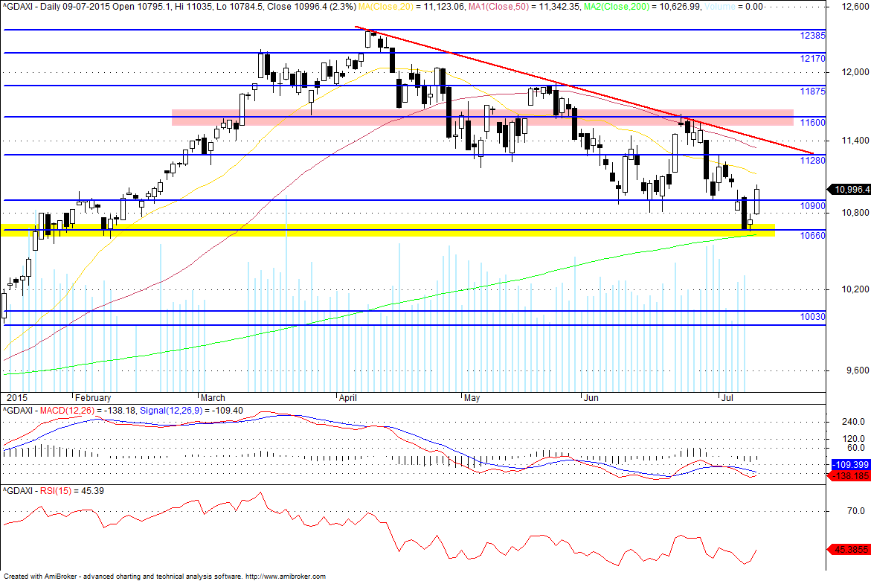Click the MACD value tag -138.185
This screenshot has width=871, height=581.
(850, 476)
